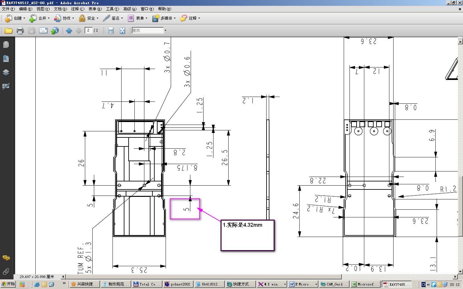This screenshot has height=289, width=463.
Task: Open the 工具(T) menu
Action: [113, 9]
